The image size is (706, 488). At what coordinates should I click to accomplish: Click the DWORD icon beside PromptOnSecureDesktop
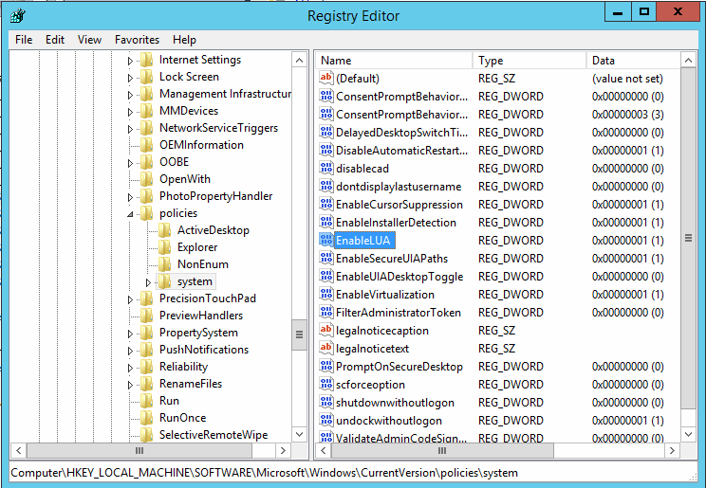(326, 366)
